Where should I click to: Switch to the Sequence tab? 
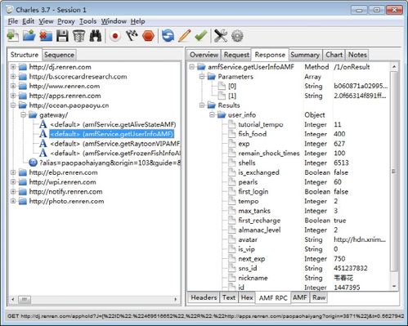tap(59, 55)
